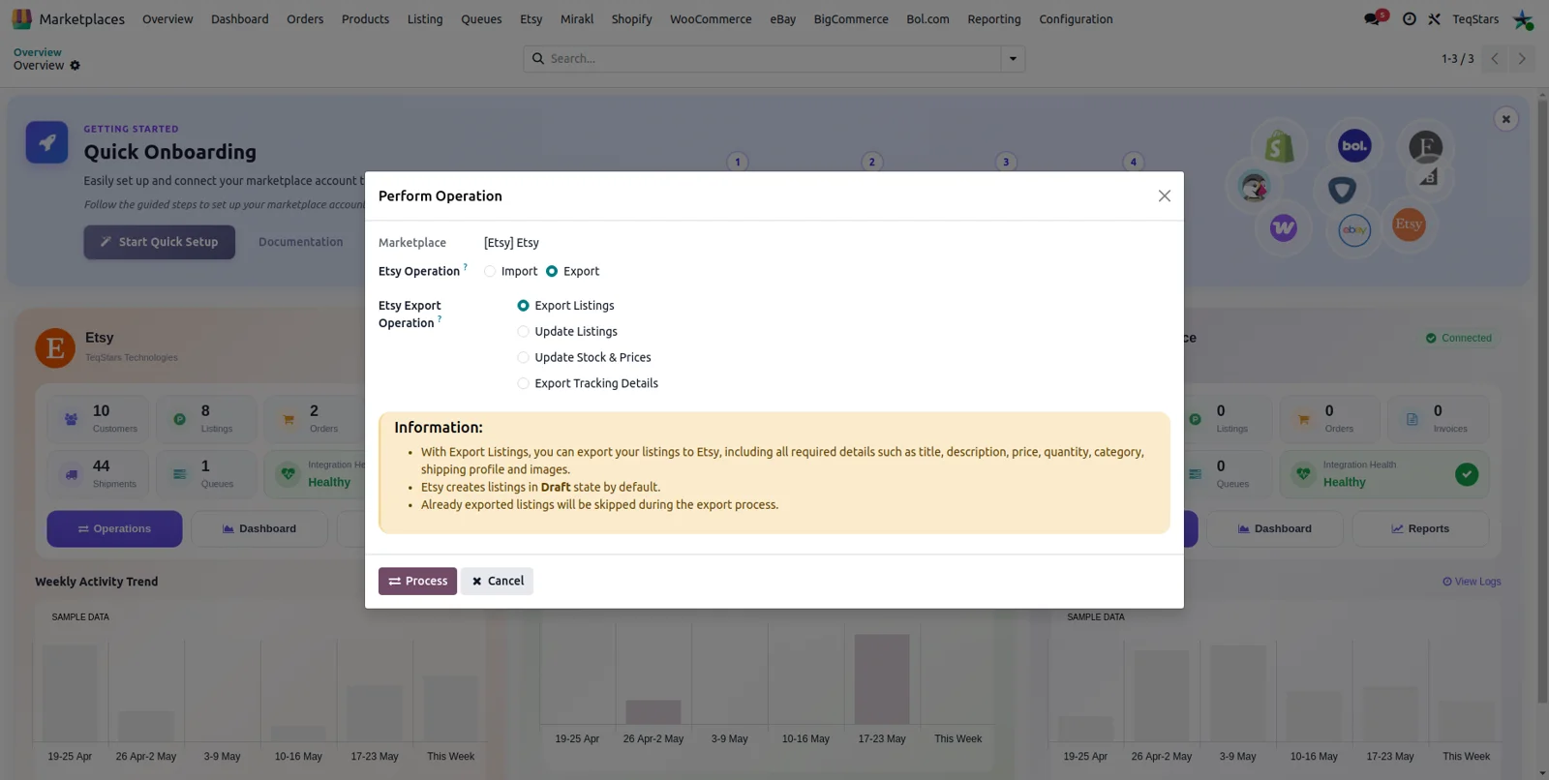Click the Process button
The image size is (1549, 780).
pyautogui.click(x=417, y=581)
